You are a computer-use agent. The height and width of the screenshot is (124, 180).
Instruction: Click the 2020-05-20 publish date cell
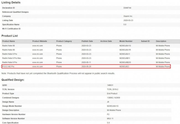point(86,67)
